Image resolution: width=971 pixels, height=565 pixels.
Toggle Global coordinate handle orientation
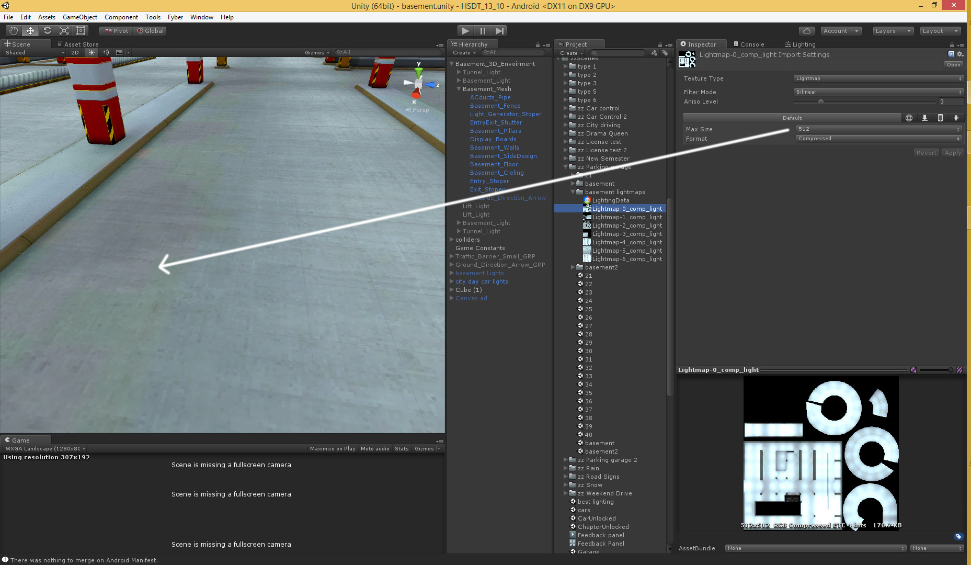(x=151, y=30)
